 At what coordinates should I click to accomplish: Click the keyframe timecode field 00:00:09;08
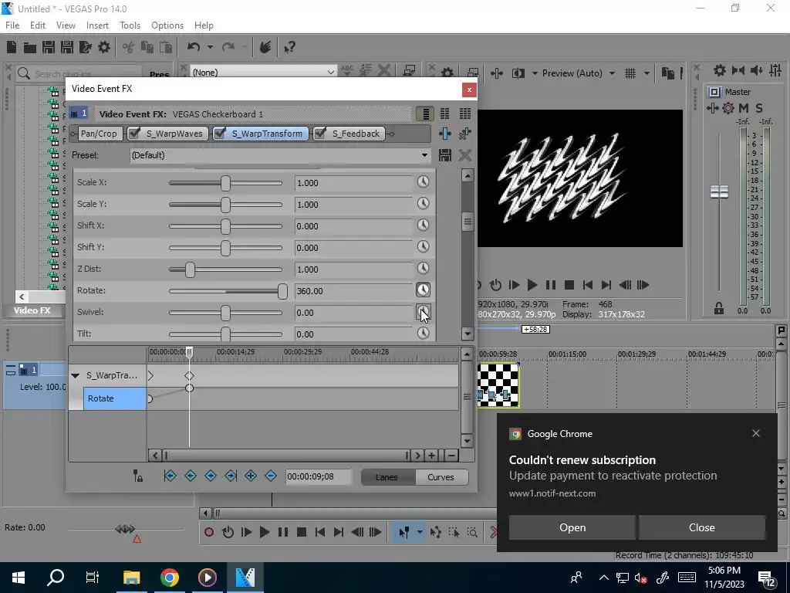point(317,476)
